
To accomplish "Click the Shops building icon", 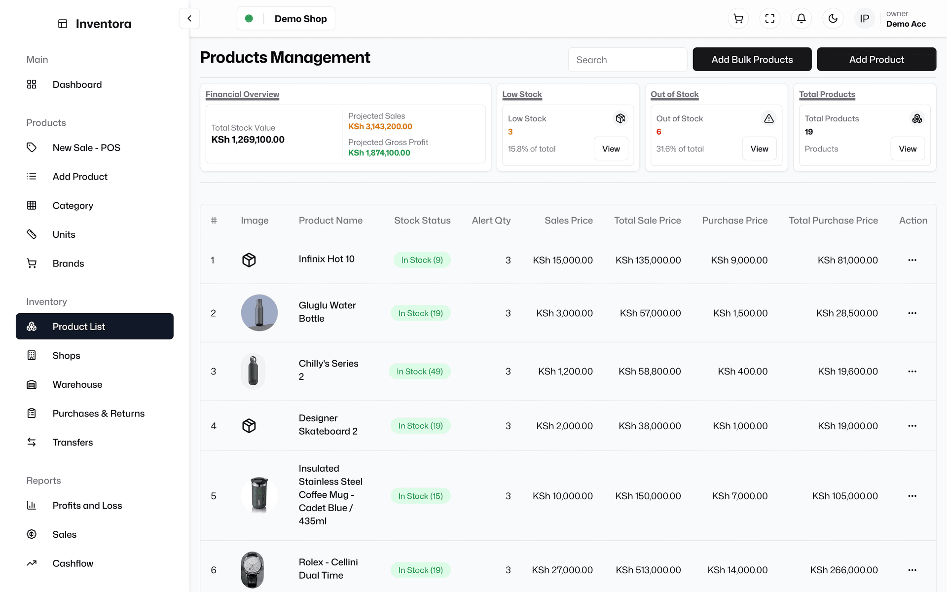I will coord(32,355).
